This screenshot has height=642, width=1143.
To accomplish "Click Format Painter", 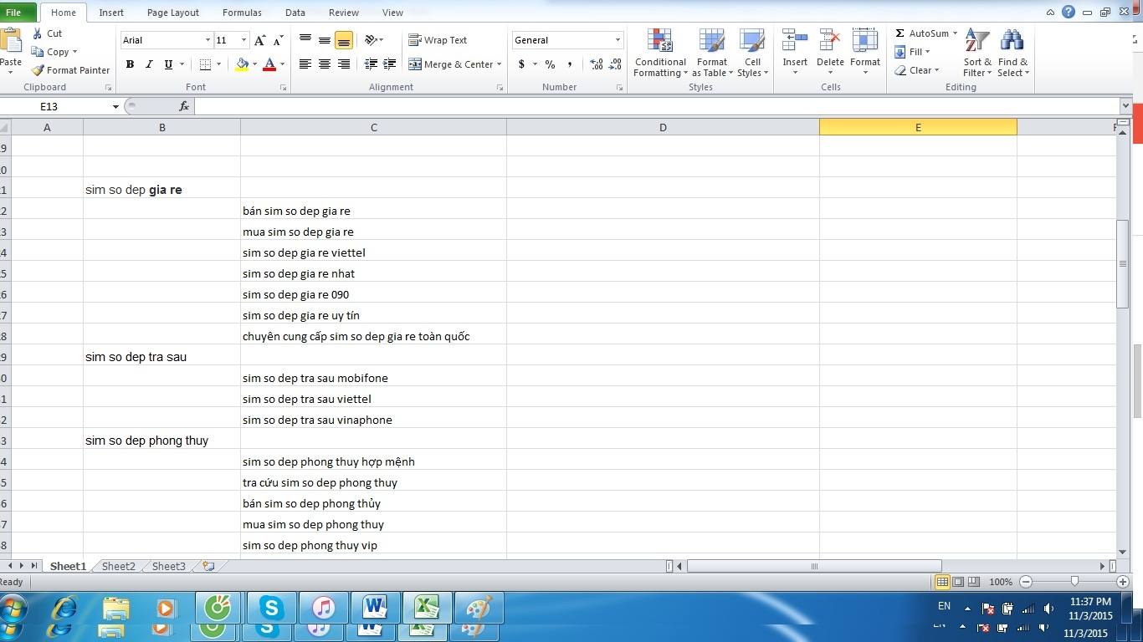I will tap(71, 70).
